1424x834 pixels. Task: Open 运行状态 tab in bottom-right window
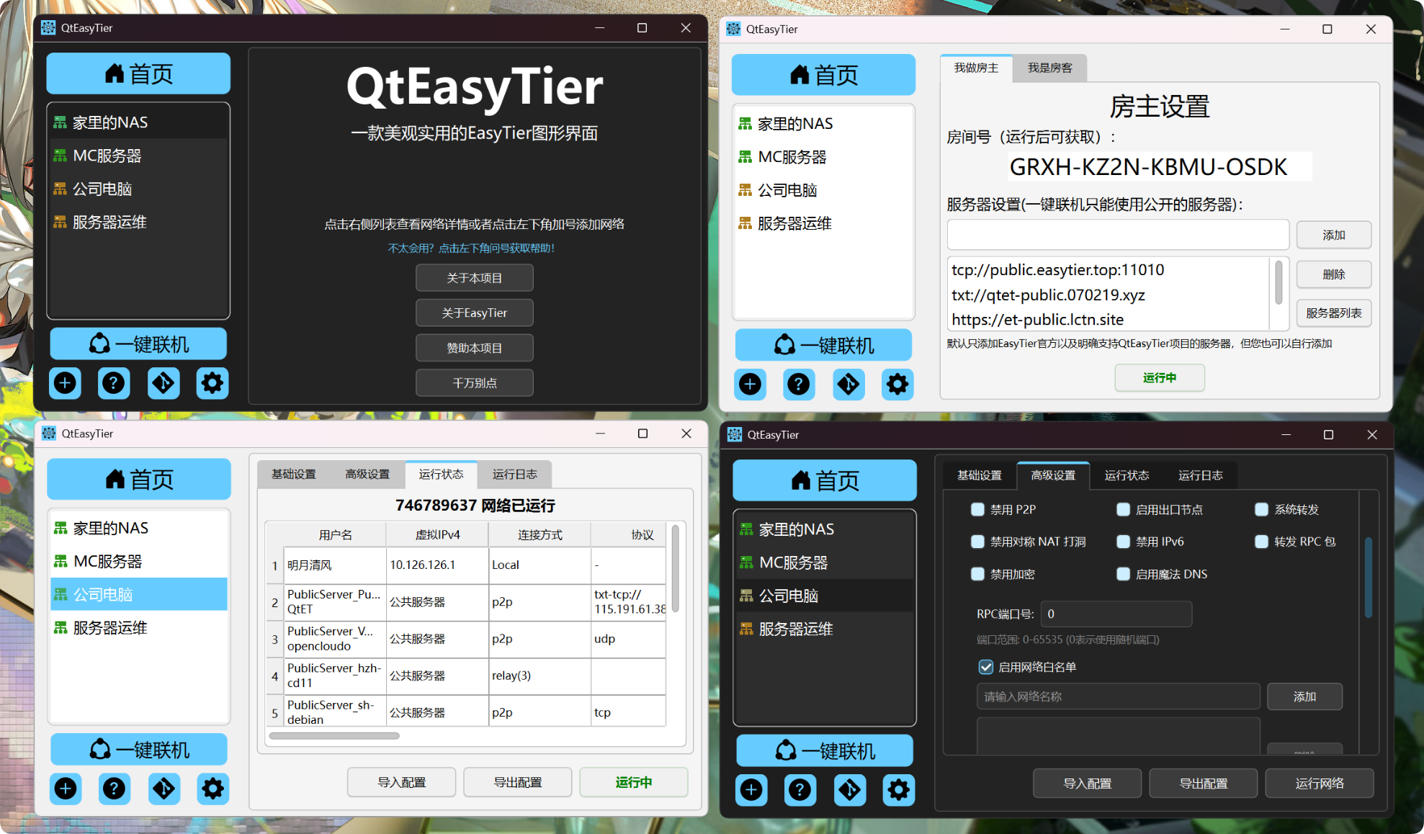[1127, 475]
